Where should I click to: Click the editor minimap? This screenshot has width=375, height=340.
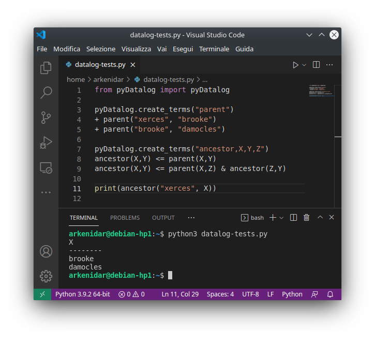[321, 91]
